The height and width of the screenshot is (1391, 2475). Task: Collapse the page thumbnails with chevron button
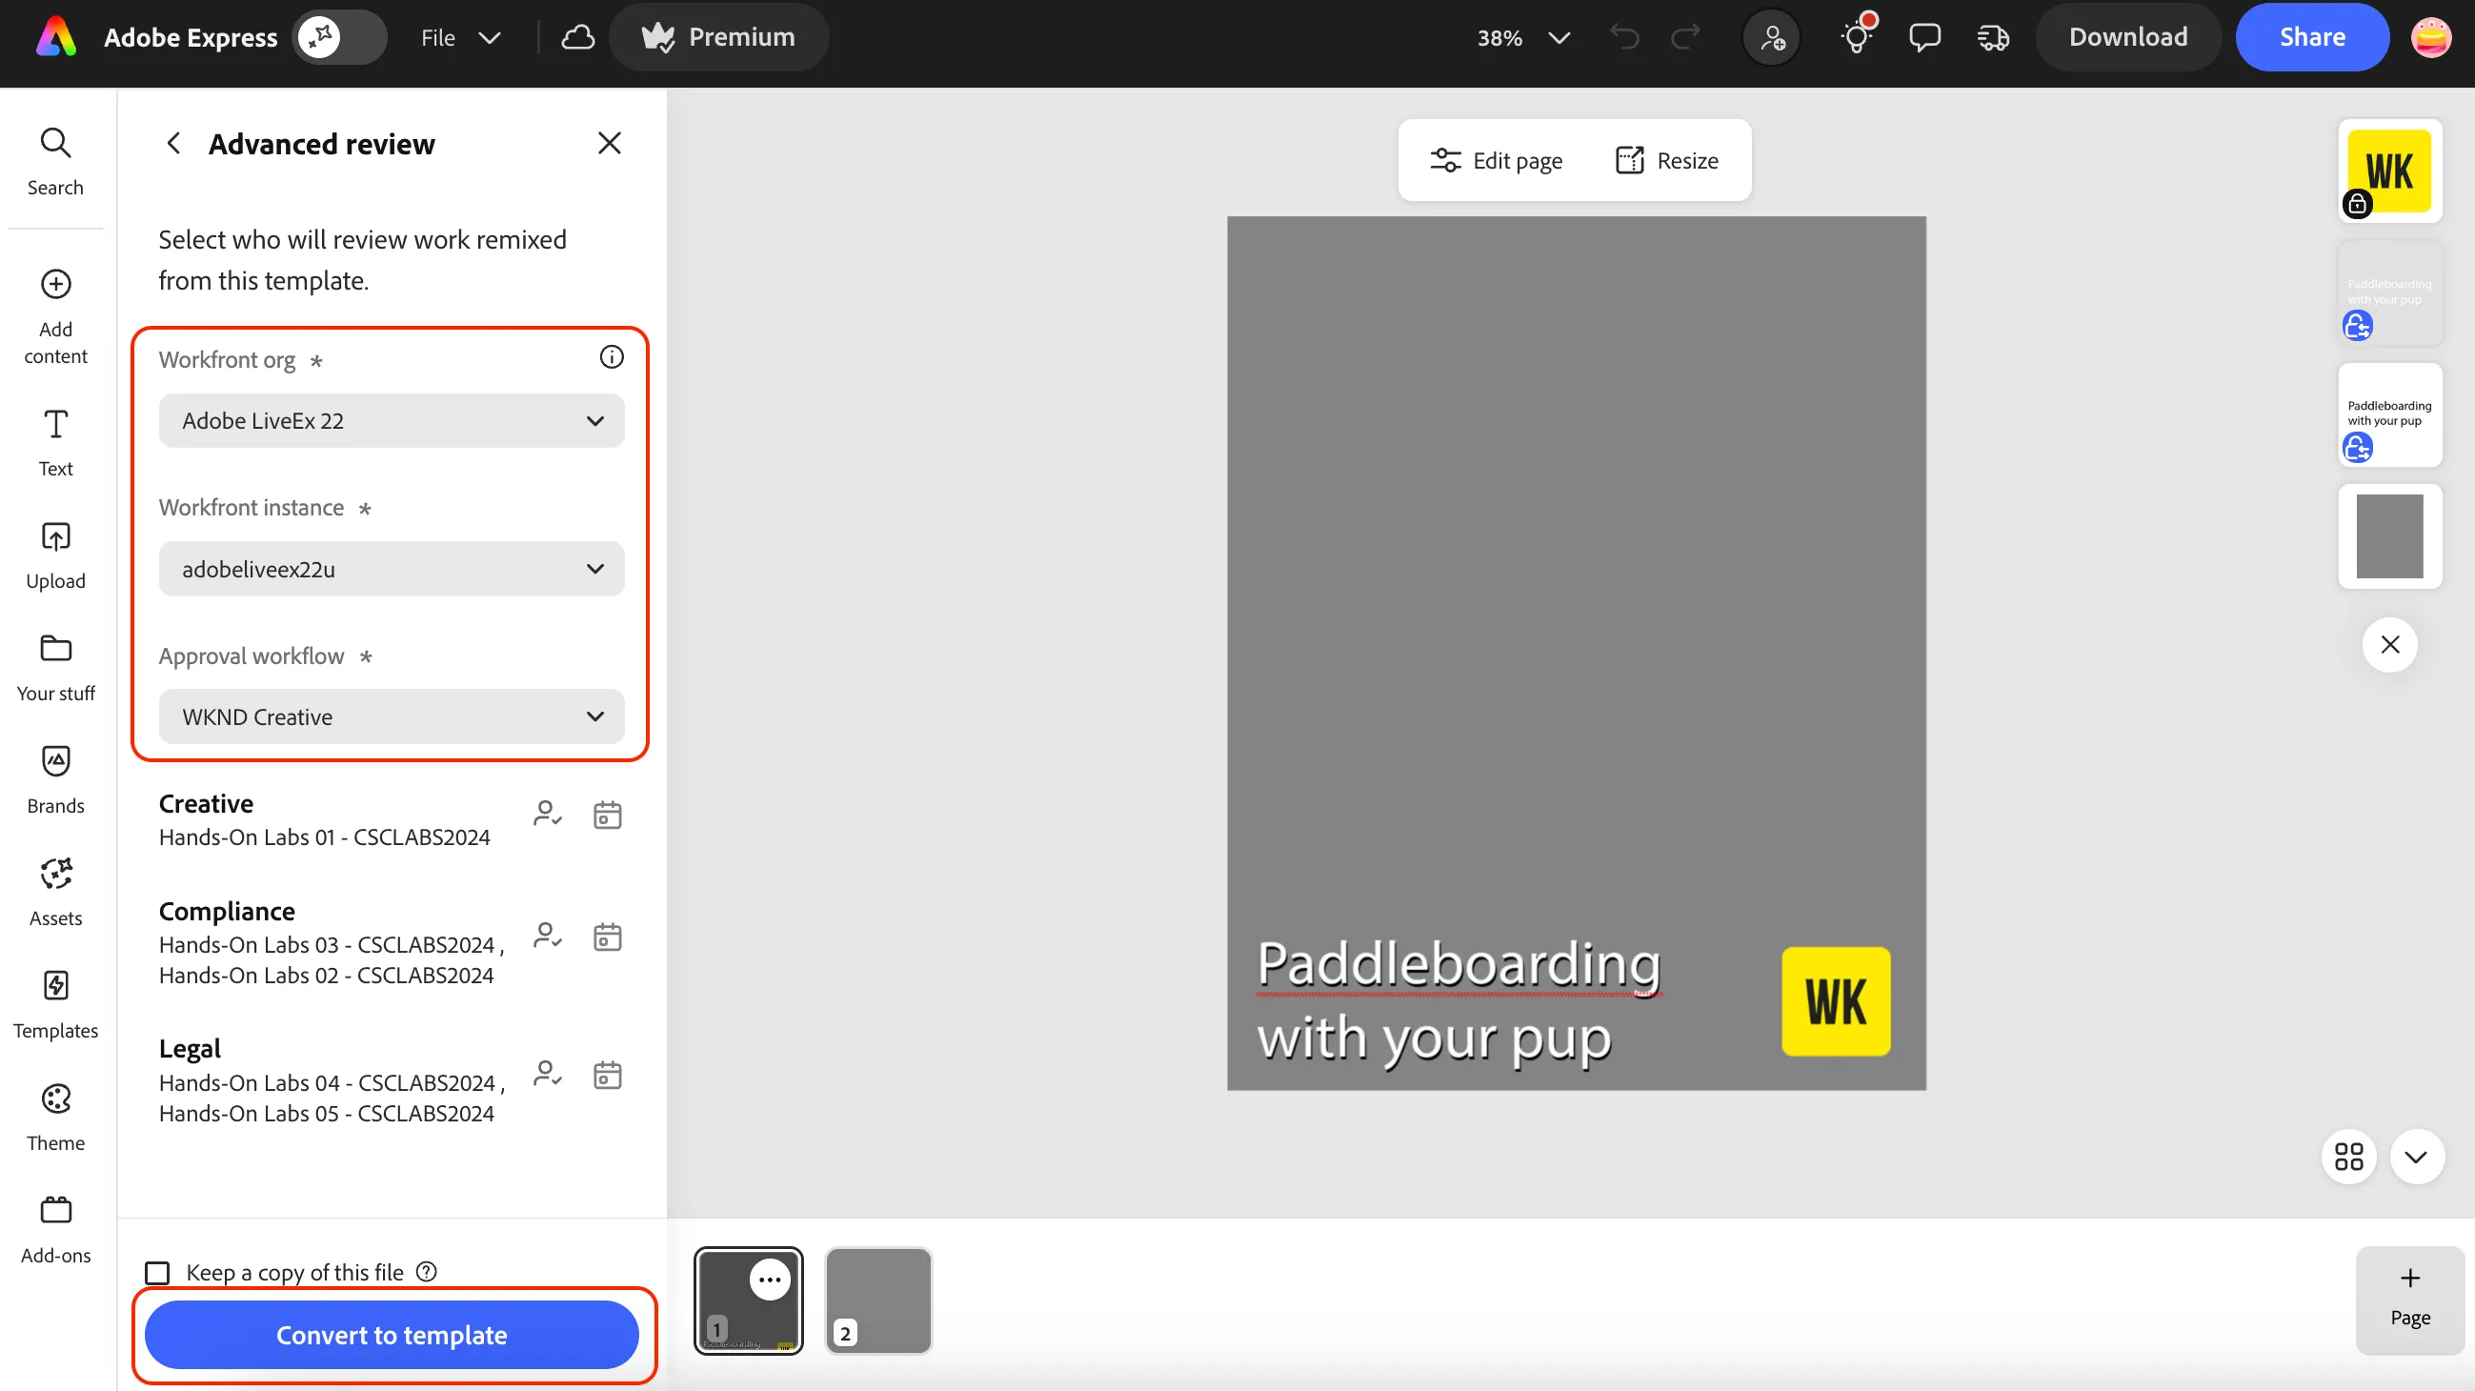point(2416,1157)
